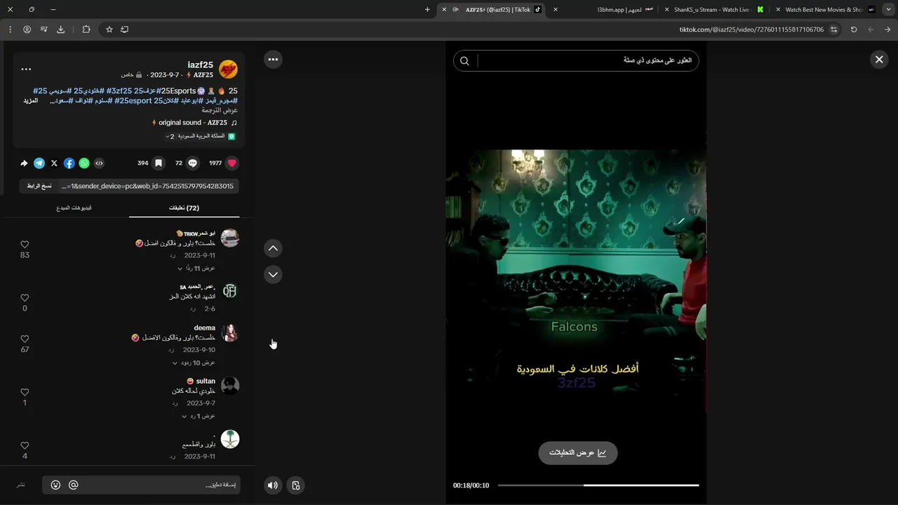Switch to the l3bhm.app browser tab

610,10
